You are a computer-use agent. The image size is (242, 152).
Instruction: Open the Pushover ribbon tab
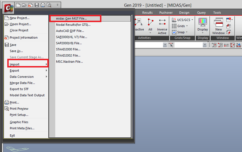click(166, 13)
